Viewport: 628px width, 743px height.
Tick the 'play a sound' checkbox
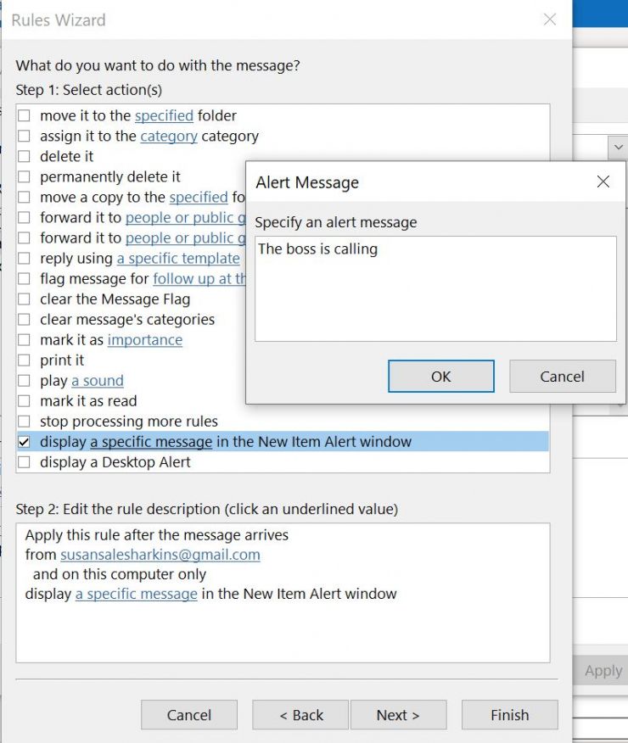(x=25, y=381)
